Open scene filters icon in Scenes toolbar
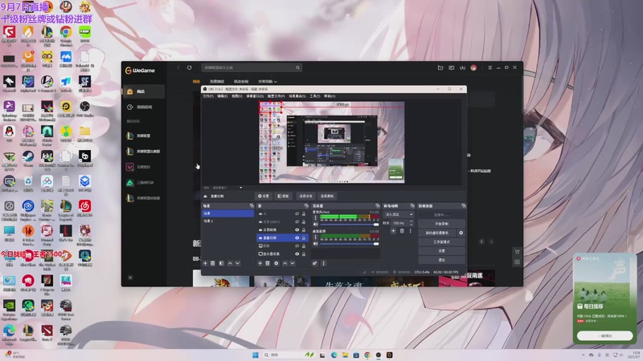 [222, 263]
